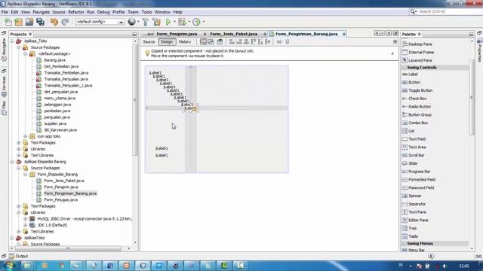The image size is (483, 271).
Task: Click the Design view button
Action: click(167, 42)
